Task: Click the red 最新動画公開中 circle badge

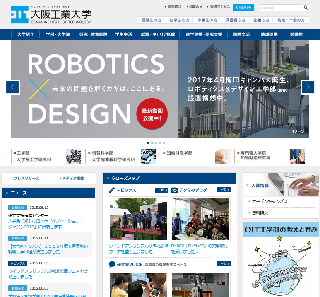Action: point(152,114)
